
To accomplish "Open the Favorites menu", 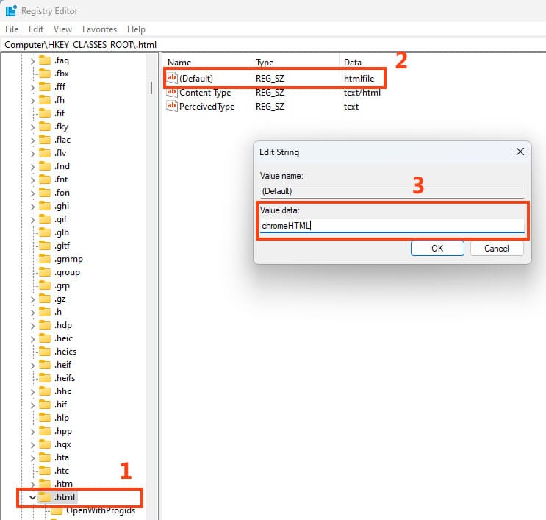I will tap(99, 29).
